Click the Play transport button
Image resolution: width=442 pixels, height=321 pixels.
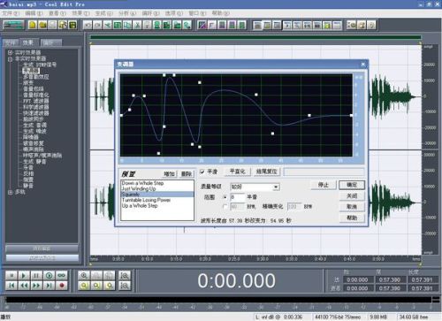coord(24,276)
